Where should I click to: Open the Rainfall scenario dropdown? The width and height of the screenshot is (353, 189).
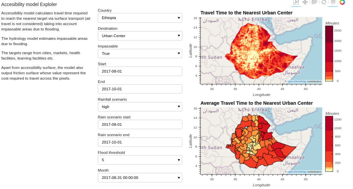tap(140, 107)
